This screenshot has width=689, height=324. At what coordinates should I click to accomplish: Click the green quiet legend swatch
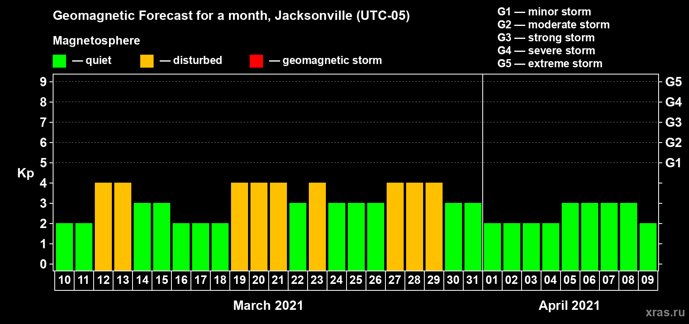[x=60, y=61]
